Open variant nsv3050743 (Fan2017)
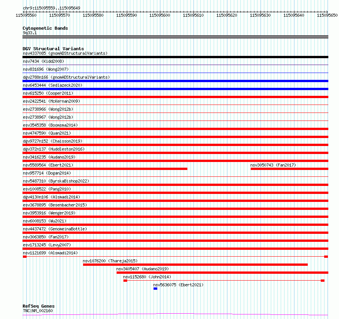The width and height of the screenshot is (339, 319). [273, 165]
